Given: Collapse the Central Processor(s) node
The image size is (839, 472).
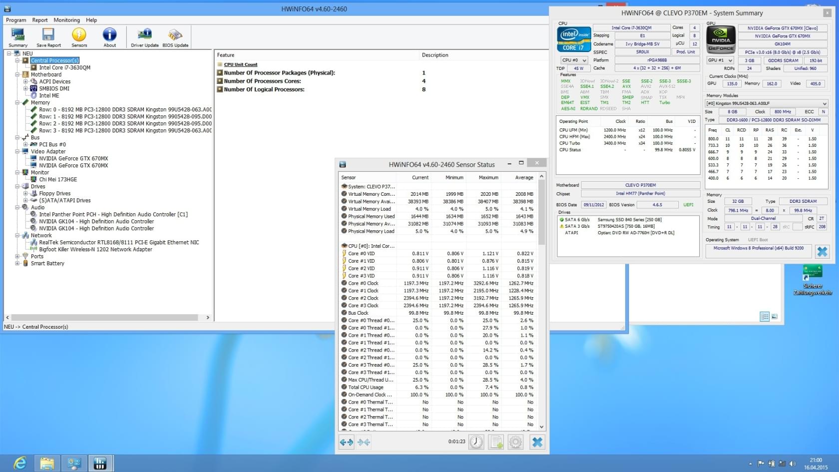Looking at the screenshot, I should point(17,60).
